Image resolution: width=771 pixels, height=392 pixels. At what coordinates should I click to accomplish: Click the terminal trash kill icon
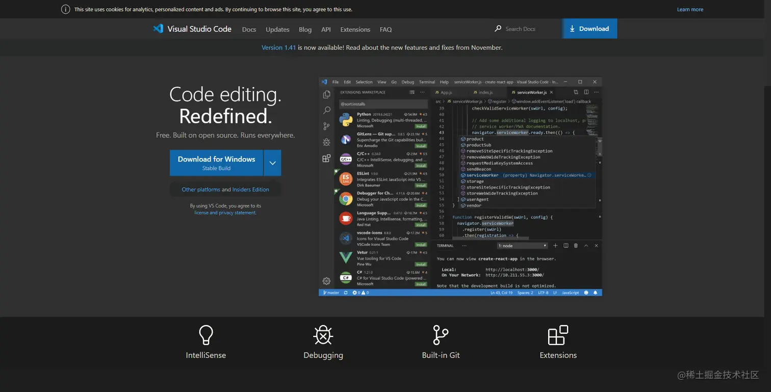click(x=576, y=246)
